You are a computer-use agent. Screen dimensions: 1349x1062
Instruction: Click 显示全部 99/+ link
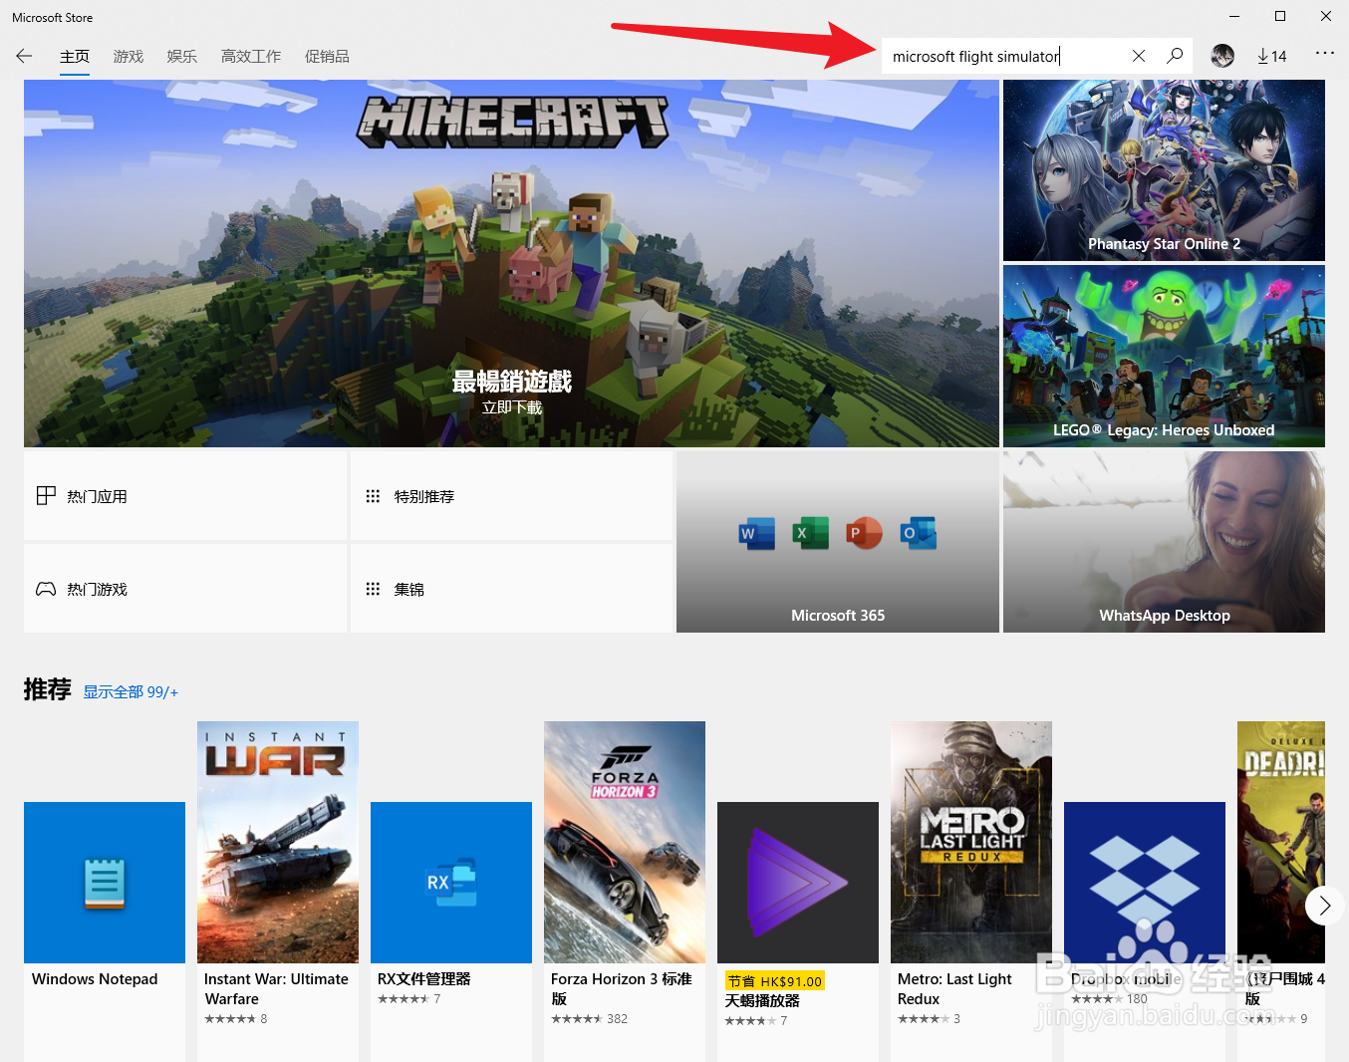131,692
